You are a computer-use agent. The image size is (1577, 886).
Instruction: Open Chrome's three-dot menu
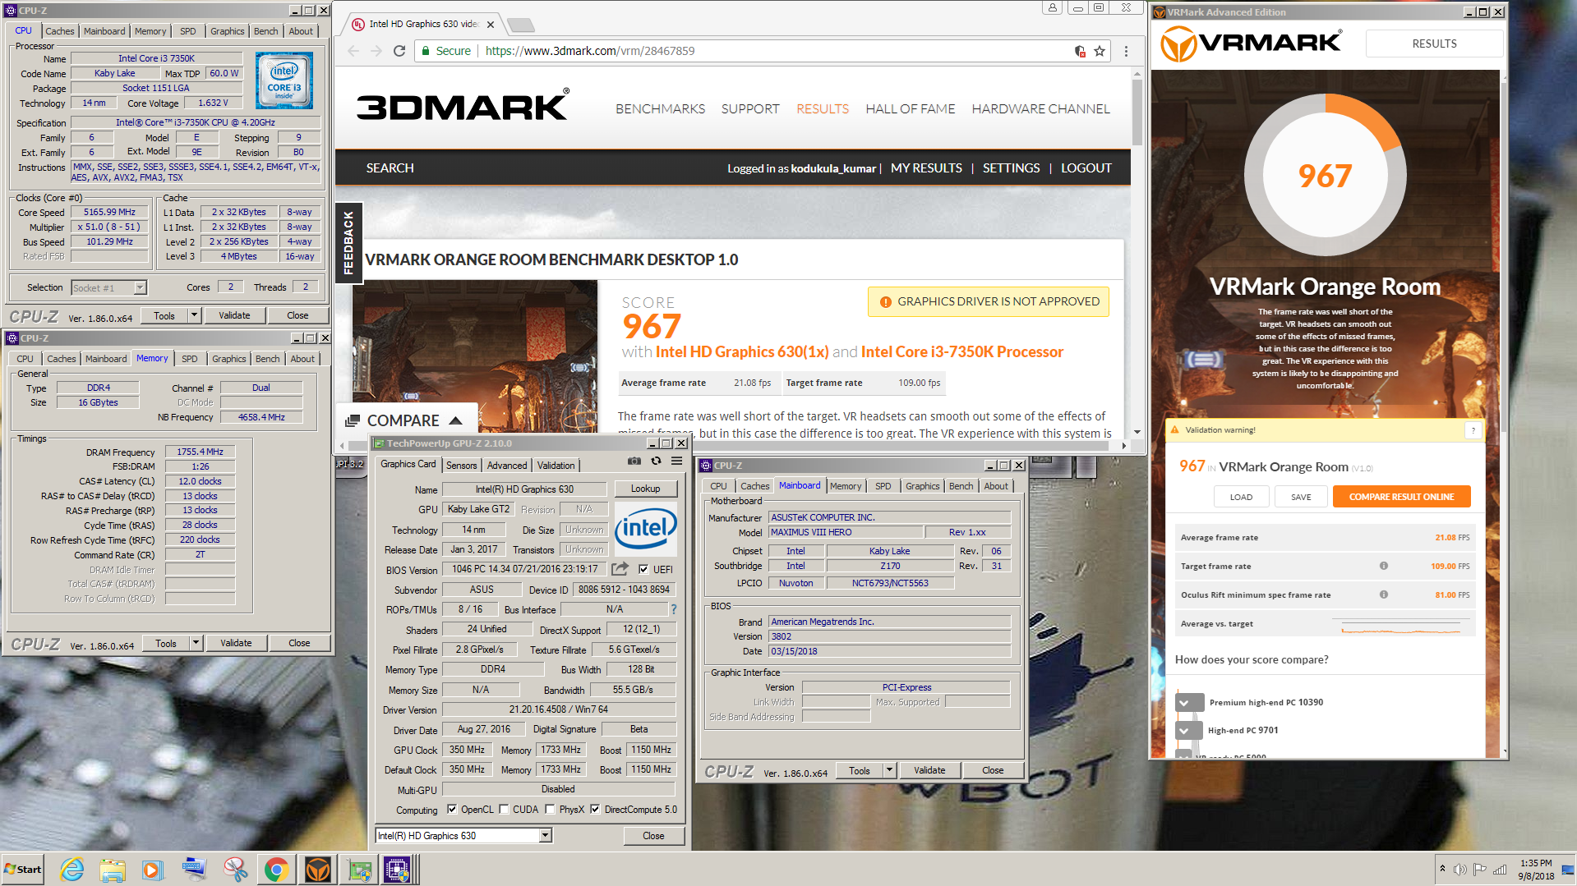click(x=1126, y=51)
